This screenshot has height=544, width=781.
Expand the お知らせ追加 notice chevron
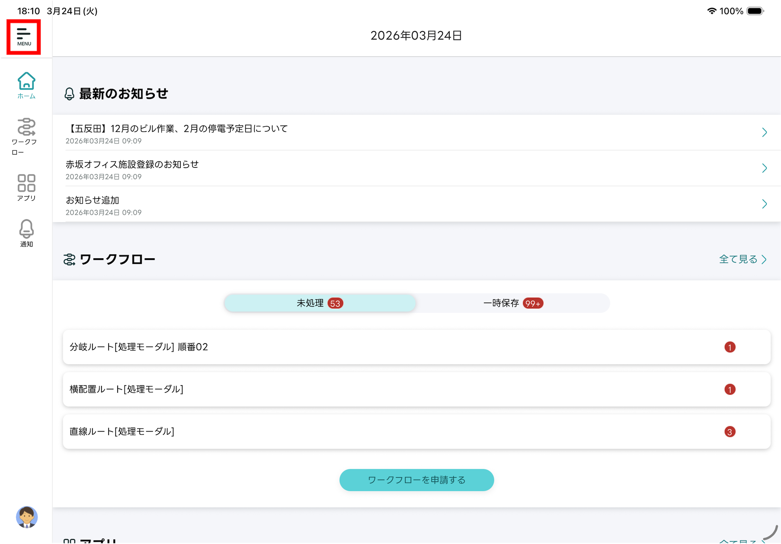click(764, 204)
